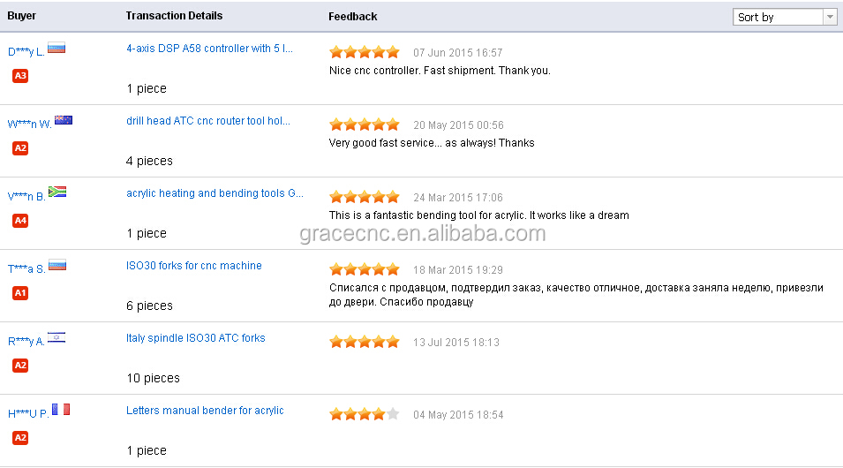This screenshot has width=843, height=468.
Task: Click the flag icon beside buyer H***U P.
Action: pyautogui.click(x=61, y=410)
